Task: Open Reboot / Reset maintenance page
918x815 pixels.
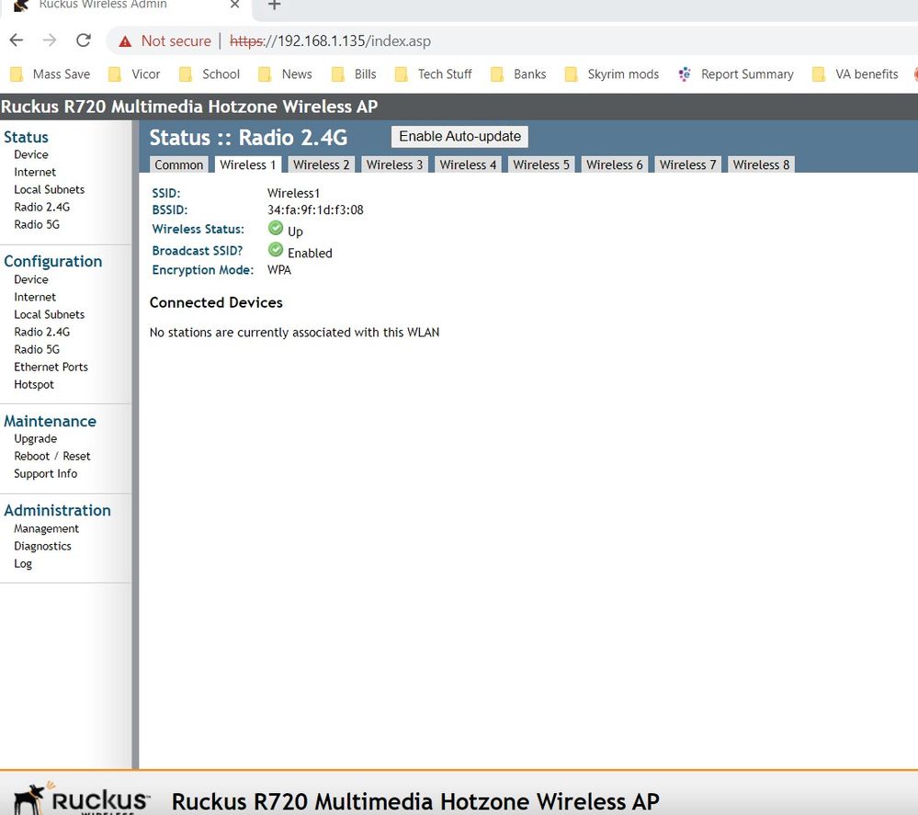Action: click(51, 456)
